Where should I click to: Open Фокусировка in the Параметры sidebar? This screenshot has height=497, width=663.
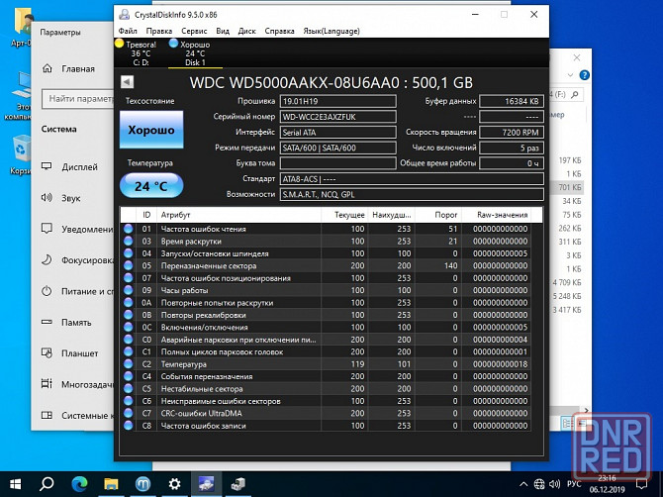[72, 260]
